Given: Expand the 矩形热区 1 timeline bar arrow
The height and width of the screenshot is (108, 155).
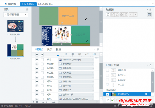Looking at the screenshot, I should (93, 64).
